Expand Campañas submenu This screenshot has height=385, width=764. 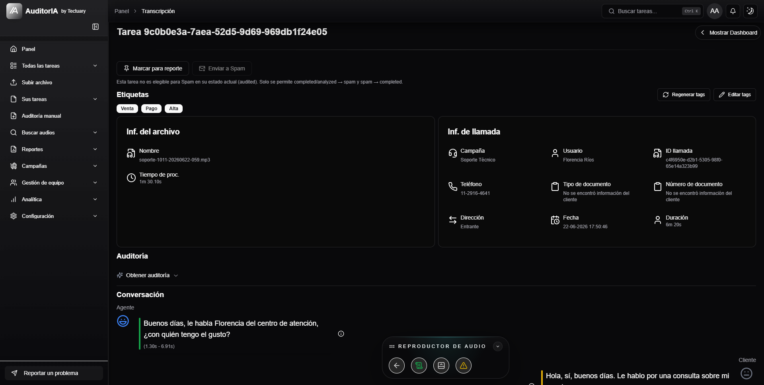95,166
